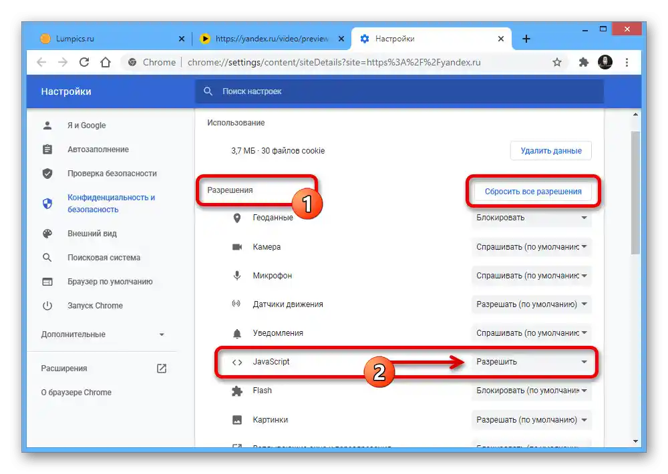
Task: Click the address bar URL
Action: click(x=334, y=62)
